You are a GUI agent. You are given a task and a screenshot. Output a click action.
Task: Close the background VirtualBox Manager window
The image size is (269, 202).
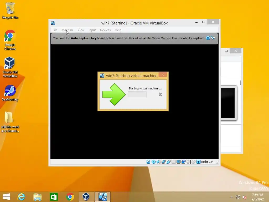pyautogui.click(x=236, y=51)
